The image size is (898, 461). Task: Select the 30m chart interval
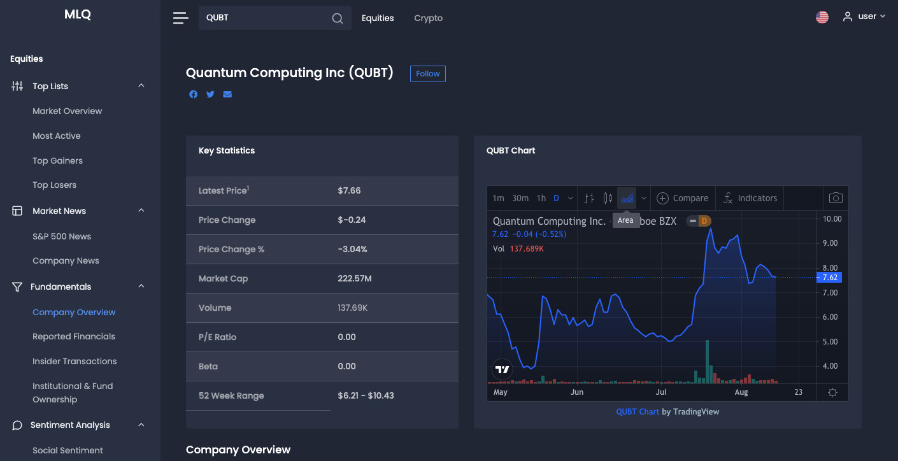point(520,198)
